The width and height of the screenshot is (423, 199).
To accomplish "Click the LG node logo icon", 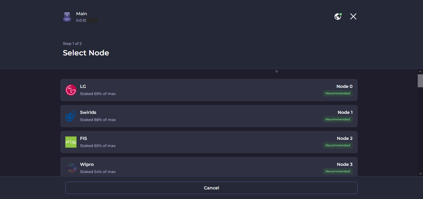I will [x=71, y=90].
